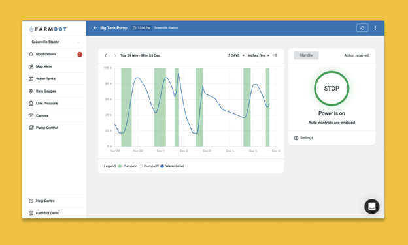Open the three-dot options menu
This screenshot has height=245, width=408.
click(375, 28)
